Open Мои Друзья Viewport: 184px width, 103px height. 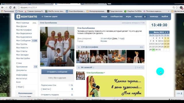coord(21,26)
